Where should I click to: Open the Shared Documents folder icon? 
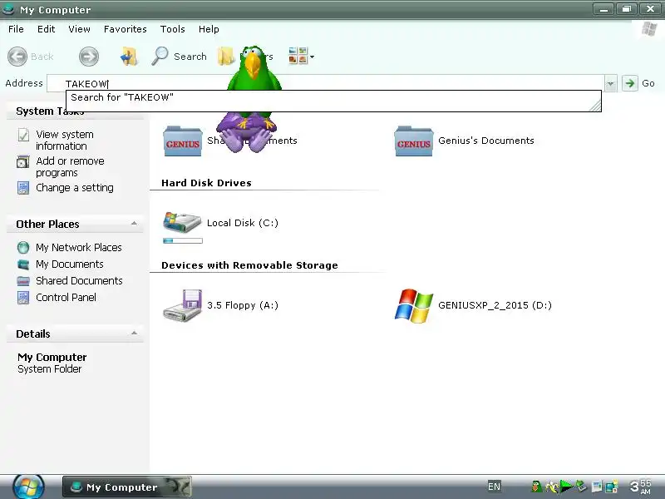click(182, 141)
